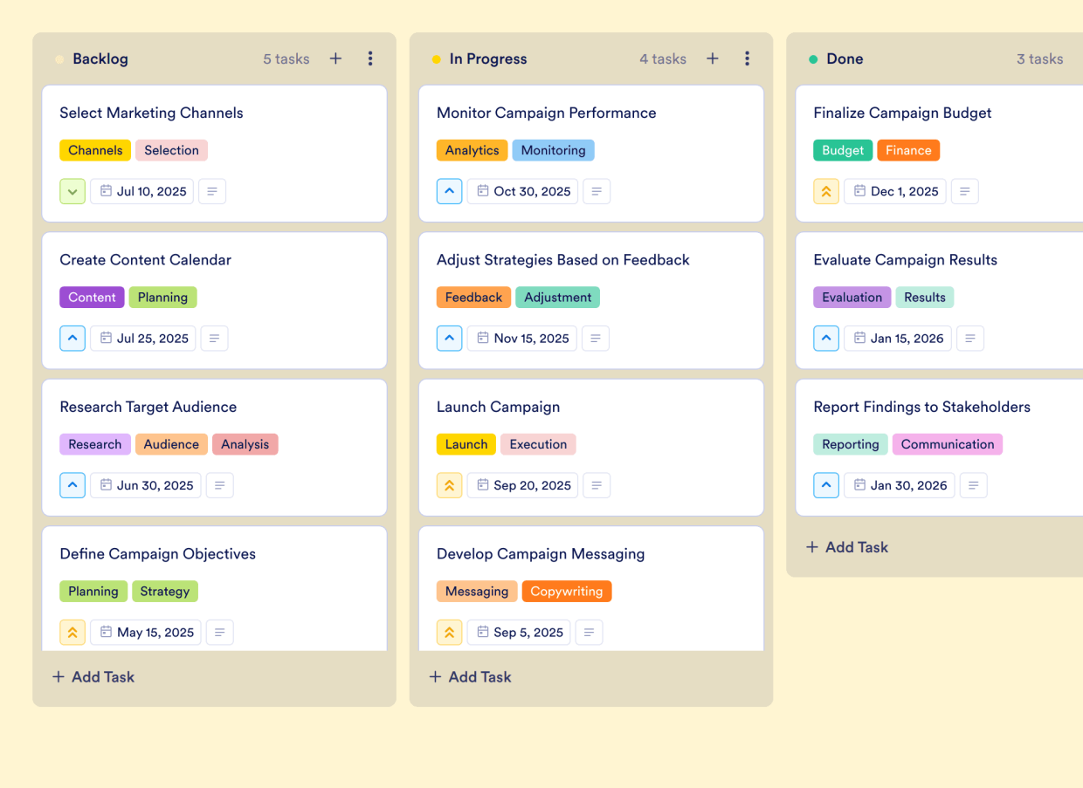This screenshot has height=788, width=1083.
Task: Select the orange Finance tag
Action: pyautogui.click(x=908, y=150)
